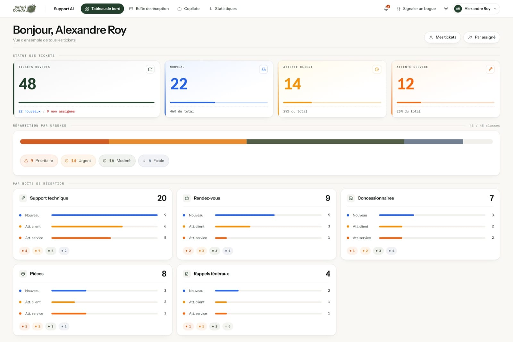This screenshot has height=342, width=513.
Task: Filter by 9 Prioritaire chip
Action: 39,161
